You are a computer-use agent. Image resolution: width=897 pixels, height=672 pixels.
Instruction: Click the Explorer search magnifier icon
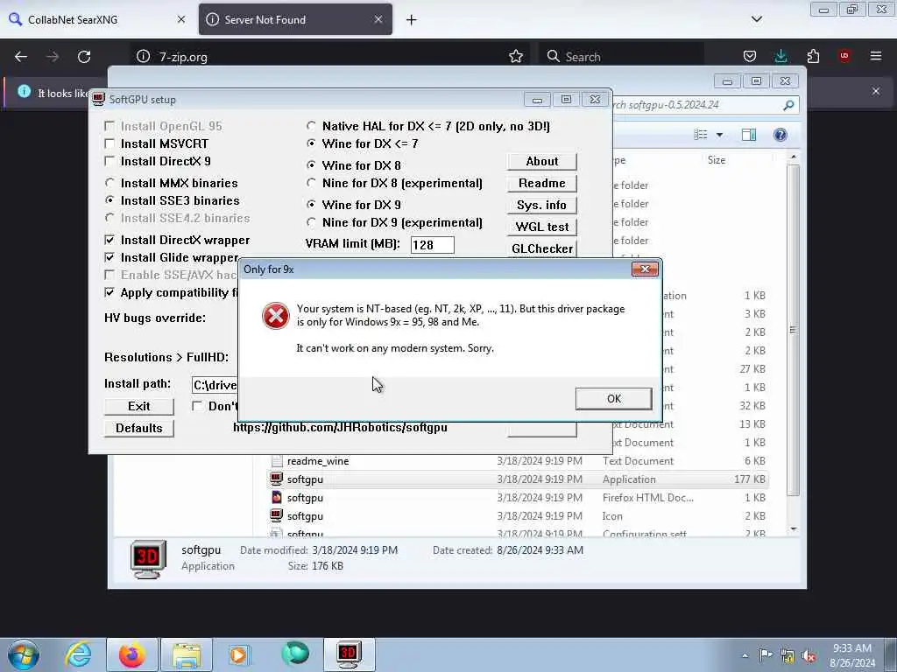(788, 105)
